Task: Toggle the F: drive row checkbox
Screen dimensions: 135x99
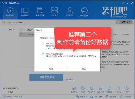Action: click(x=22, y=34)
